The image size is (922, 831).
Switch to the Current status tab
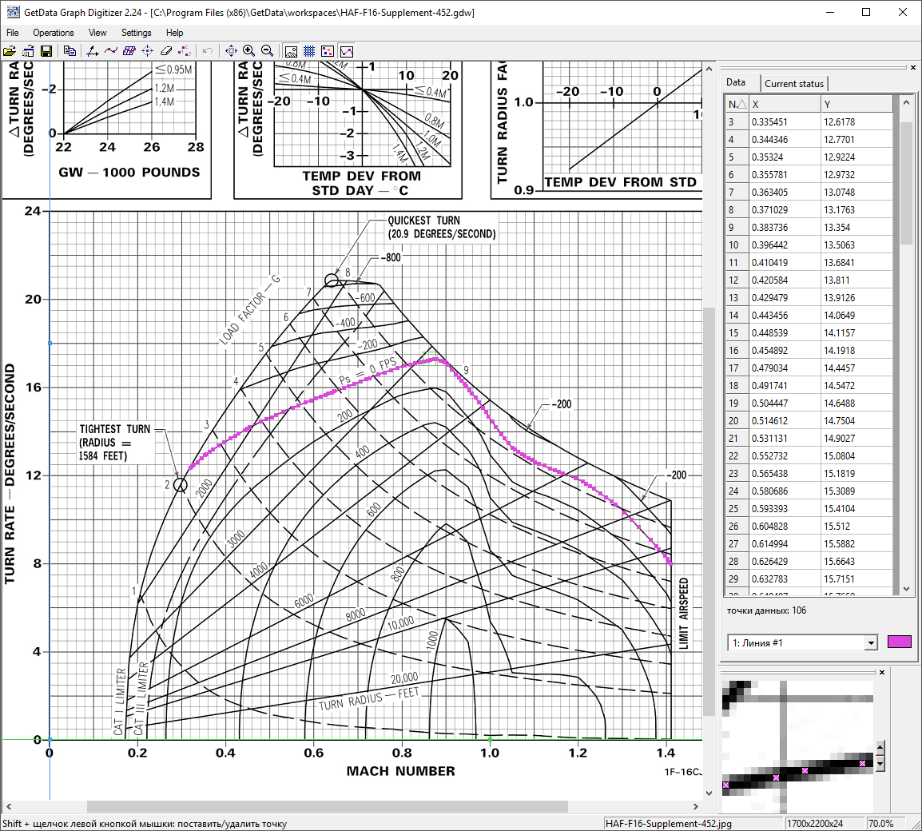[x=793, y=83]
